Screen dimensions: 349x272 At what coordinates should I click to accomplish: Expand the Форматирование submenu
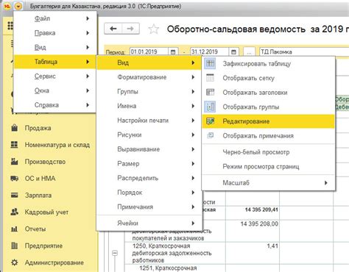[149, 77]
